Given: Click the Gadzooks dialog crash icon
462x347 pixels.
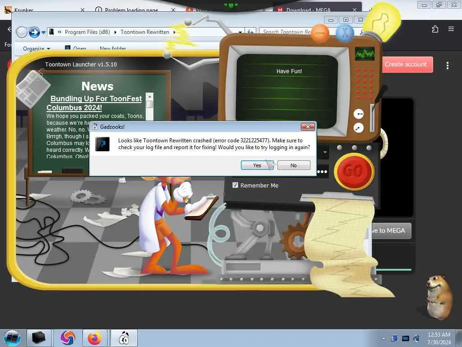Looking at the screenshot, I should (102, 144).
